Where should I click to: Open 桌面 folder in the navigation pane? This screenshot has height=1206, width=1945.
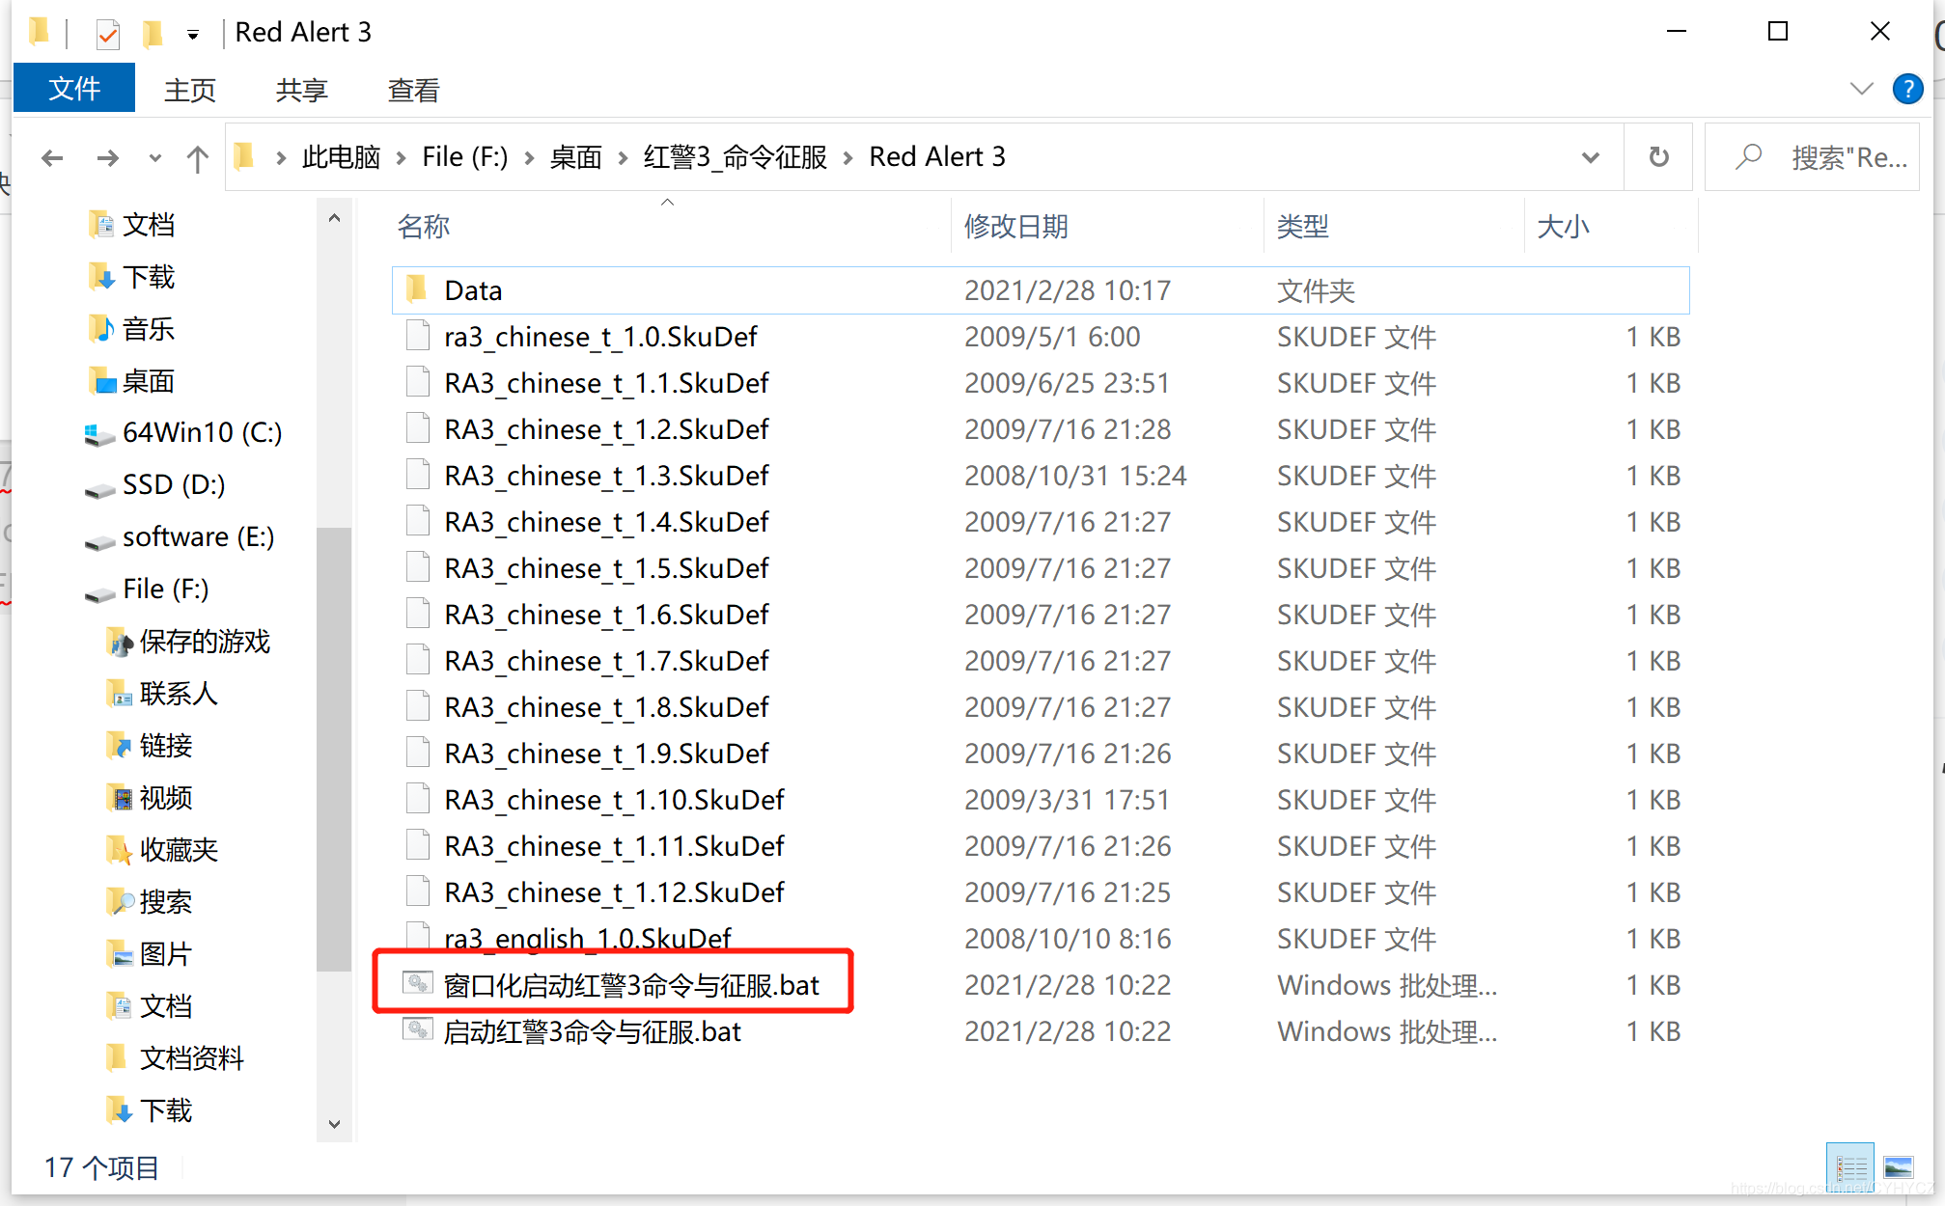coord(148,381)
